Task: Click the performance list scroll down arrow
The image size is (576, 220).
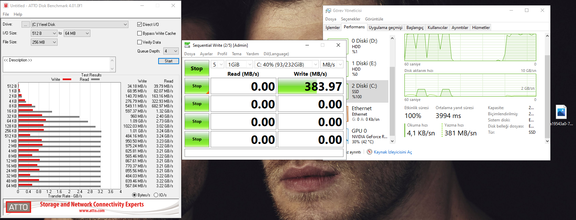Action: (392, 141)
